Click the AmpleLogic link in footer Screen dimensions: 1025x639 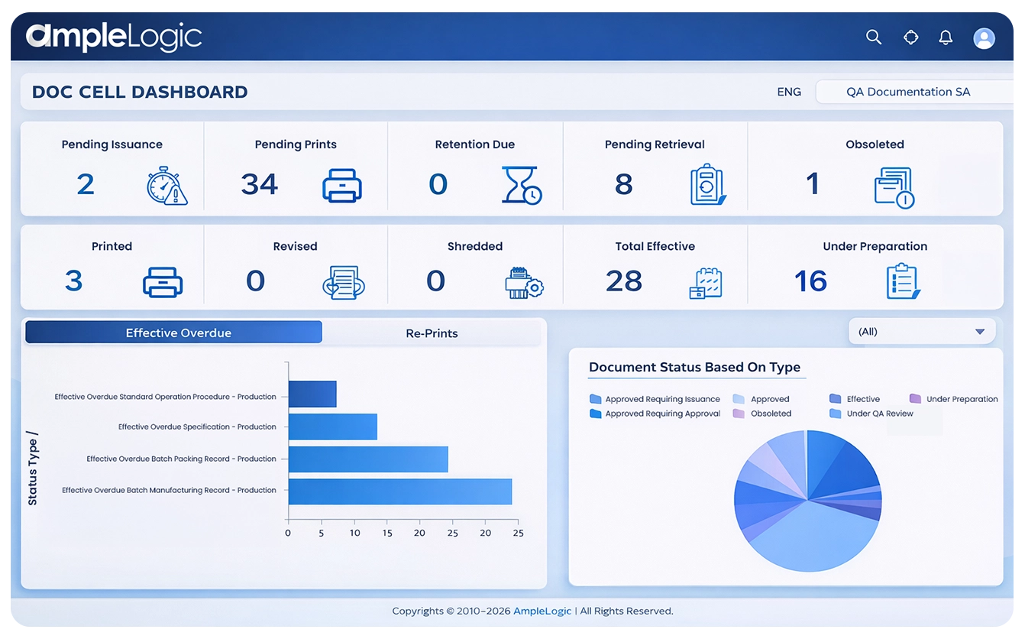542,611
